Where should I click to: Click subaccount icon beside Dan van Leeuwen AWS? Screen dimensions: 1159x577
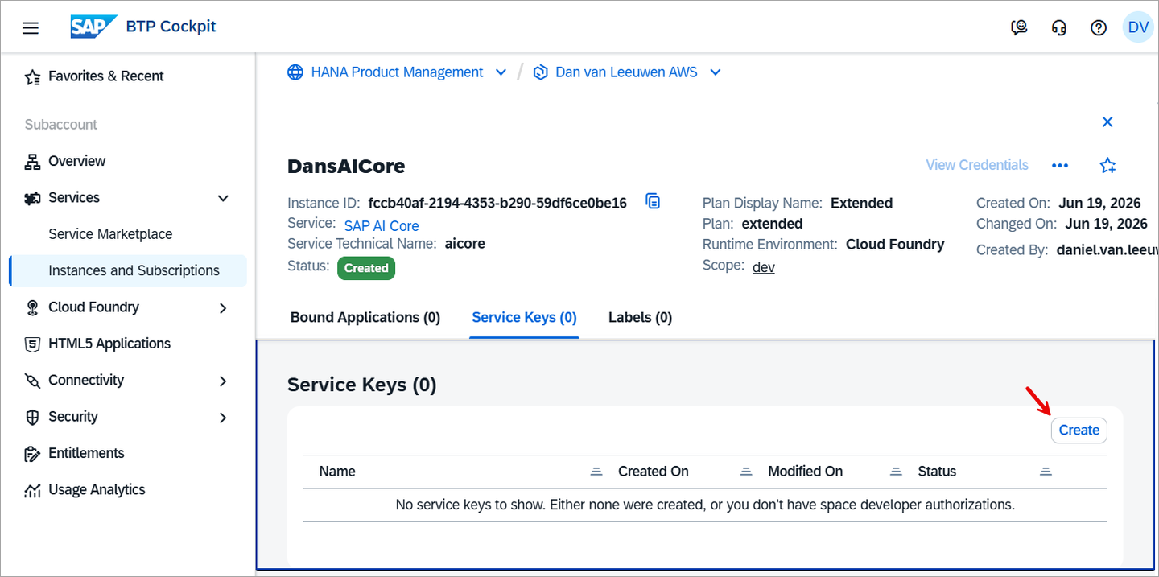pyautogui.click(x=541, y=72)
